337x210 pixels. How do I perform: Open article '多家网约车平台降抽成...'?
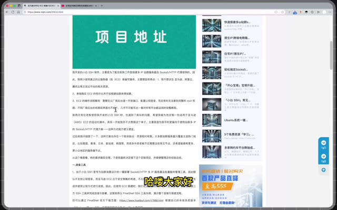click(x=240, y=148)
